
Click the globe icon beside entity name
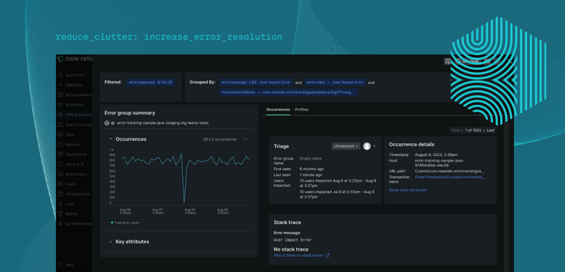[107, 123]
